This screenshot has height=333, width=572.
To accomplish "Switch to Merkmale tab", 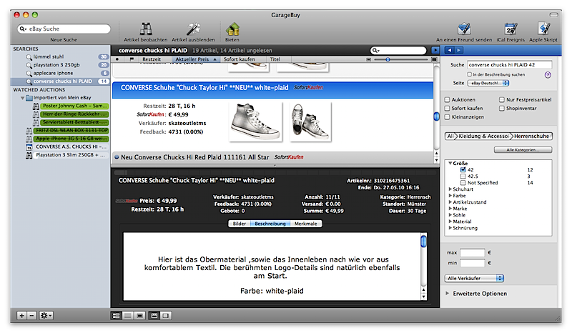I will pos(306,224).
